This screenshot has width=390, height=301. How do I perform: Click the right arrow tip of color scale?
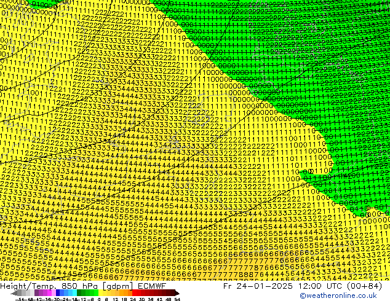(x=177, y=293)
